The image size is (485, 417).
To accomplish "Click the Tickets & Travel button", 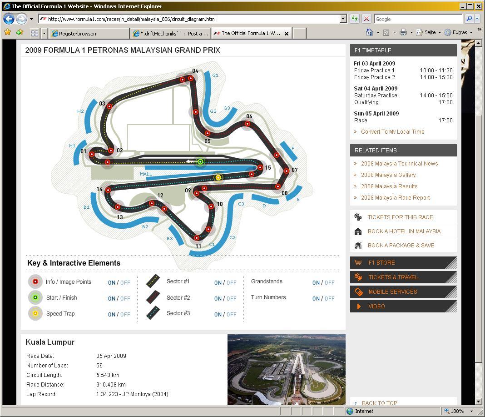I will coord(403,277).
